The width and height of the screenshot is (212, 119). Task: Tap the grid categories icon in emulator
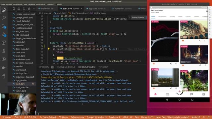point(168,94)
